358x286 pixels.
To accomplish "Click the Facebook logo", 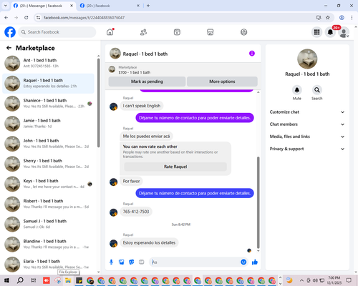I will (x=10, y=32).
